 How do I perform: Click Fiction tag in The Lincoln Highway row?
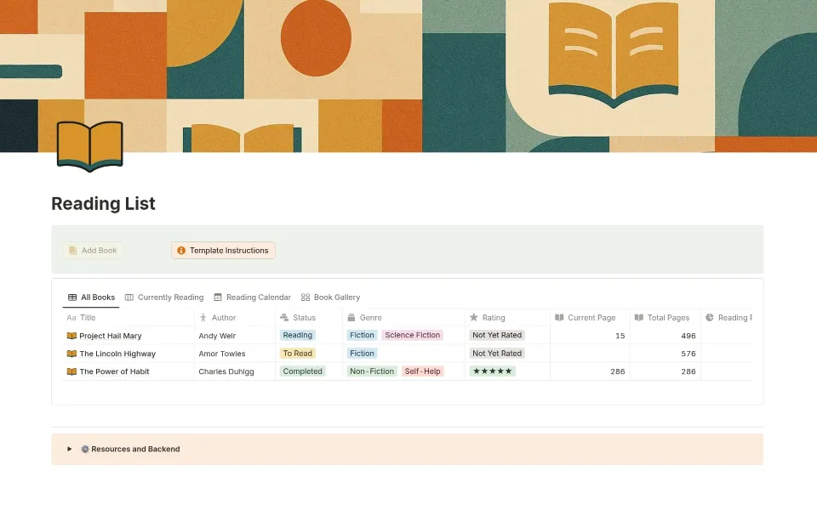point(362,354)
